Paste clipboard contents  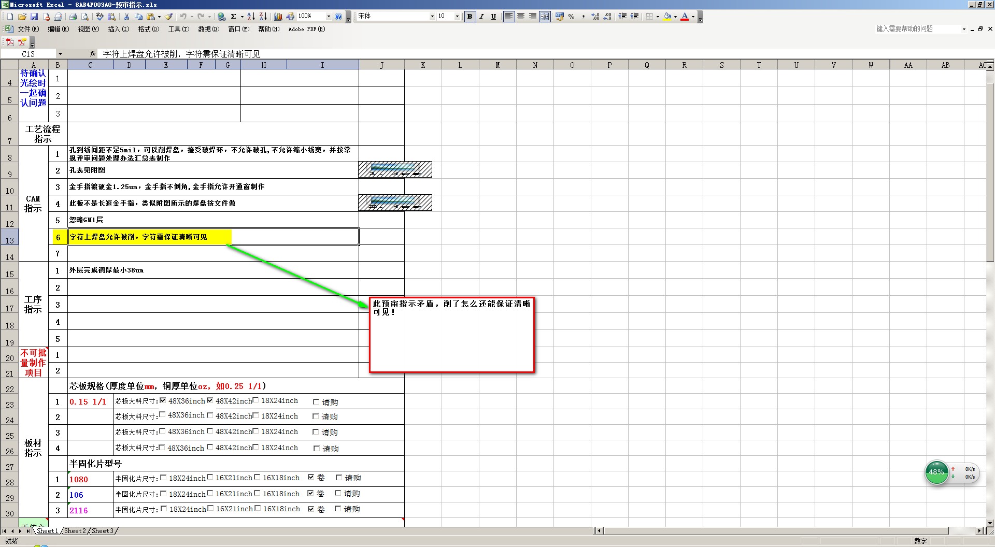pos(151,17)
